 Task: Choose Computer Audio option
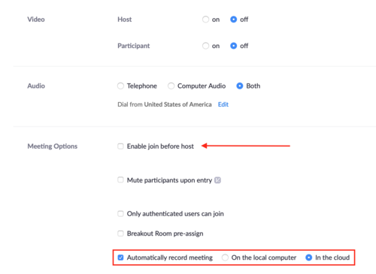[171, 86]
